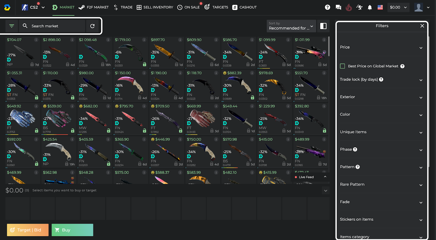Open the Sort by dropdown

[x=291, y=26]
